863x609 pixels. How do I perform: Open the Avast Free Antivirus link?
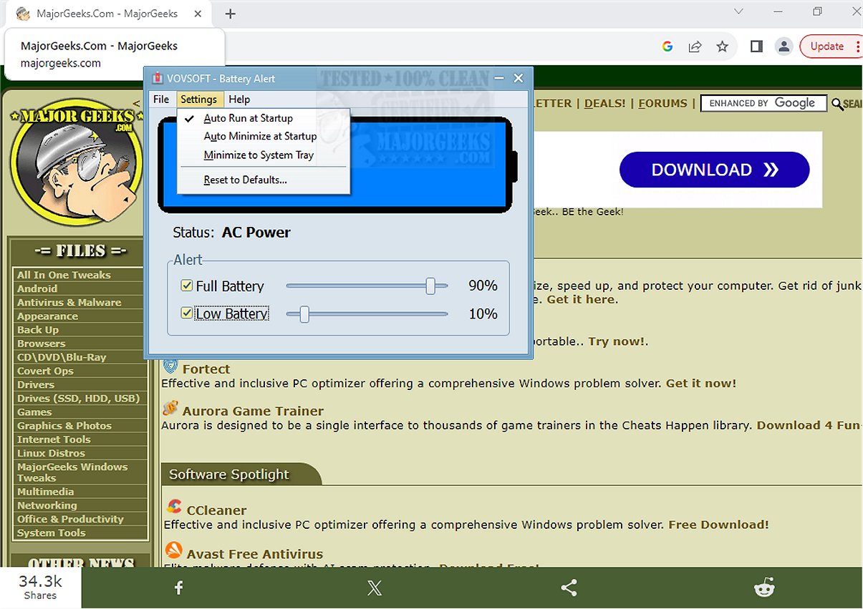pos(255,554)
